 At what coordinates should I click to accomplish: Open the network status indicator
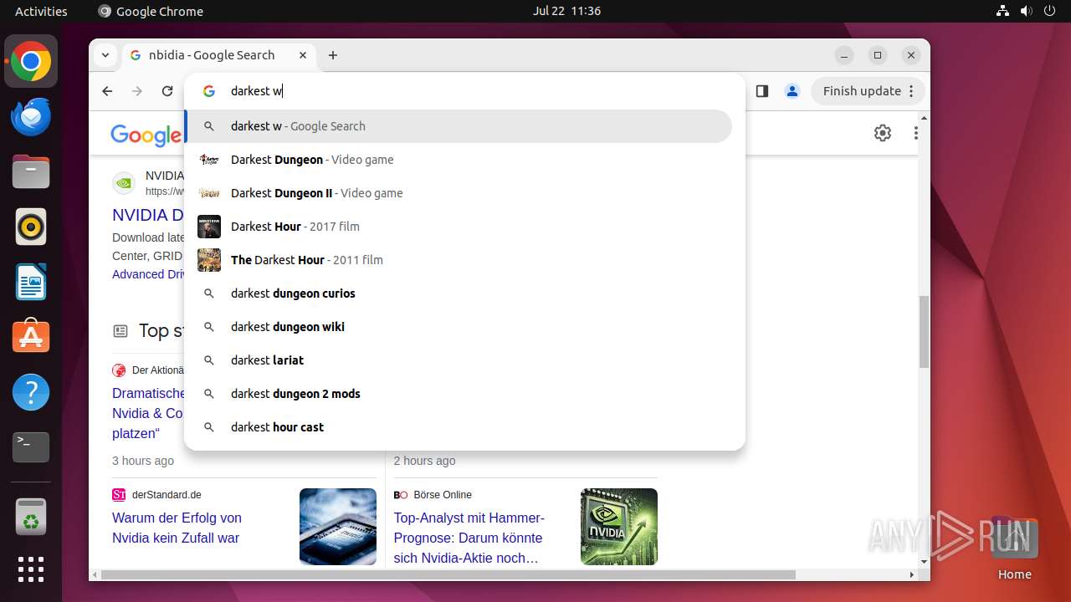pos(1003,11)
